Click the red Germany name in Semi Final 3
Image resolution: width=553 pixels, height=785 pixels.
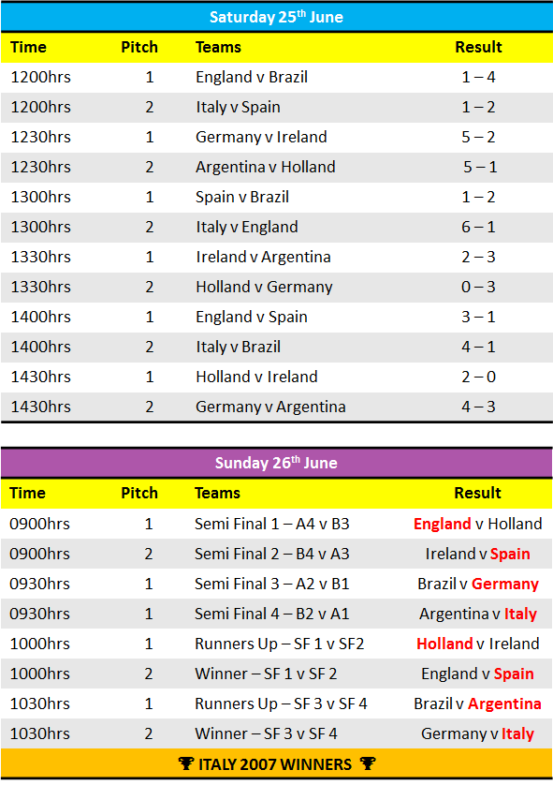pyautogui.click(x=505, y=584)
